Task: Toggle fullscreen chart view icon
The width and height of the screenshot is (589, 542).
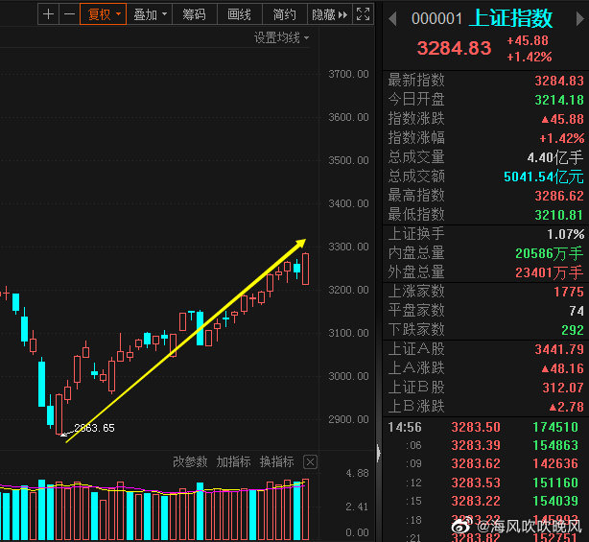Action: pyautogui.click(x=363, y=14)
